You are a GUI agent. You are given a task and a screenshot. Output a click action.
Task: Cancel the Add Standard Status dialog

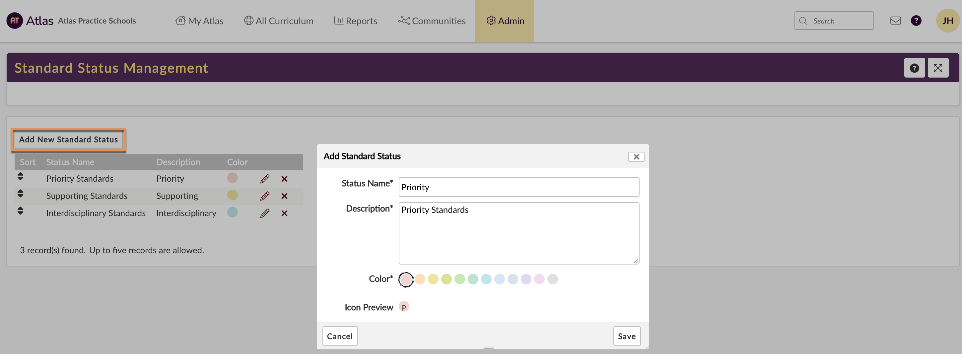[x=339, y=336]
